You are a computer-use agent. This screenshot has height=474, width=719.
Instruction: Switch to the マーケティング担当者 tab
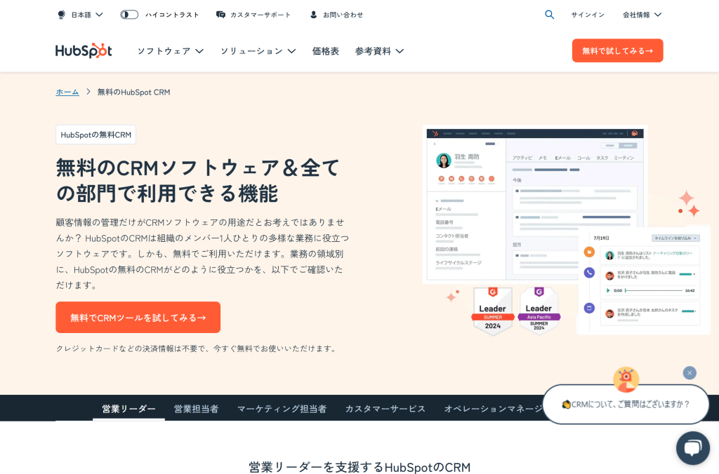click(282, 409)
